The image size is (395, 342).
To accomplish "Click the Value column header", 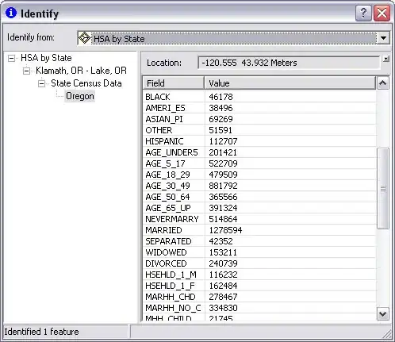I will point(290,83).
